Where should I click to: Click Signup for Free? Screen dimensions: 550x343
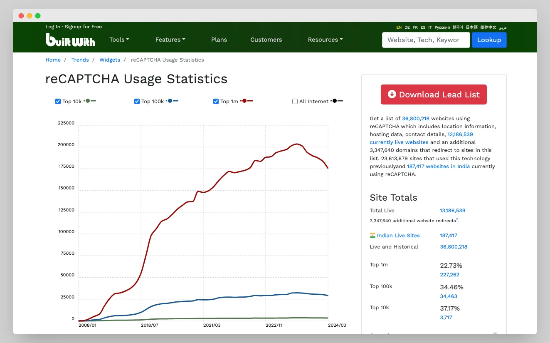pyautogui.click(x=83, y=27)
